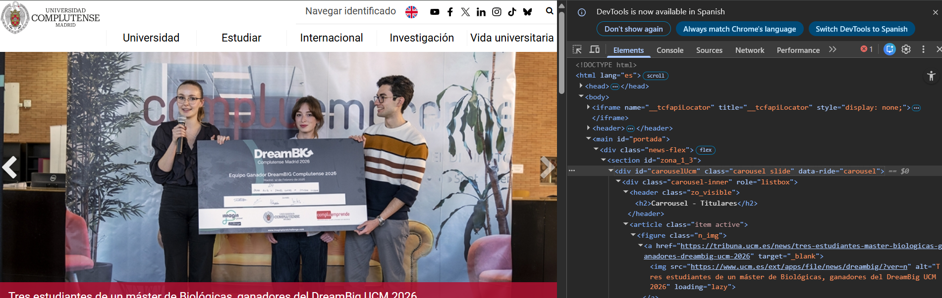The image size is (942, 298).
Task: Switch to the Console tab
Action: point(669,50)
